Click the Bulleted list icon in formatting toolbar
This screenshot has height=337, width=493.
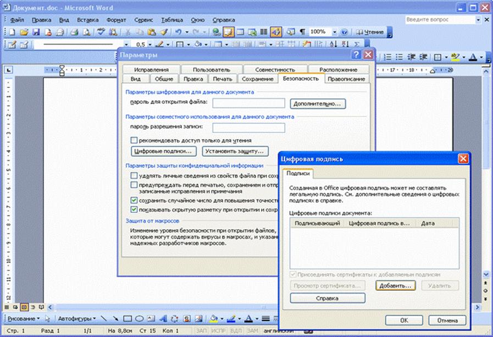click(x=400, y=57)
